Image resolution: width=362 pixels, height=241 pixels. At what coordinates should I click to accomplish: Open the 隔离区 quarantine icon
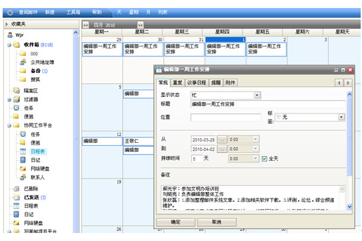click(17, 90)
